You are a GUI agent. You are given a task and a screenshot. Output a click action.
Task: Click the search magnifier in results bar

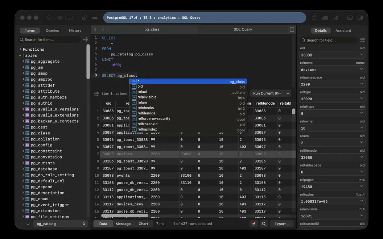264,224
